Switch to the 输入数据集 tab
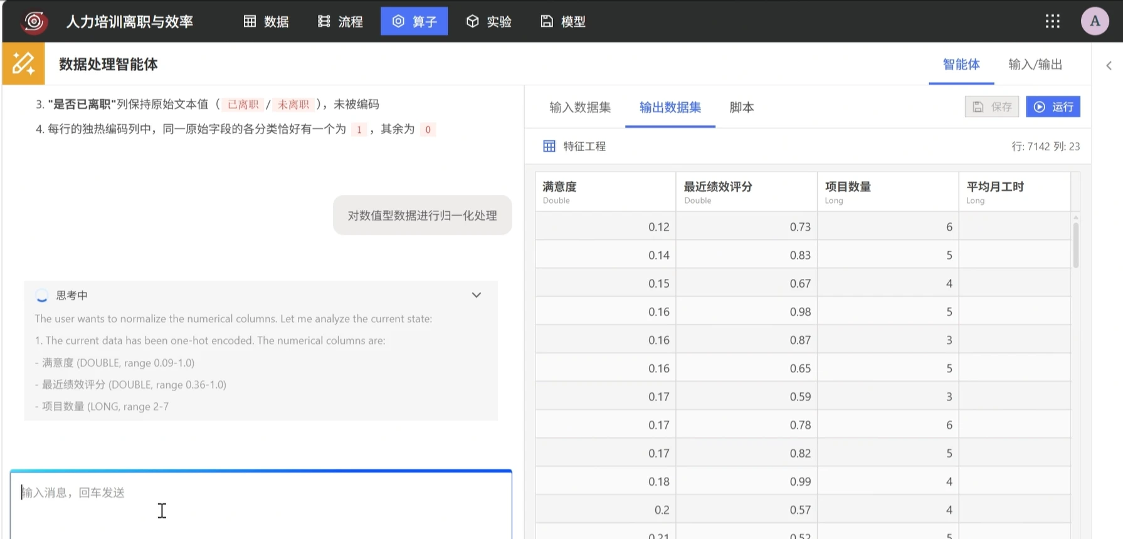This screenshot has height=539, width=1123. point(580,107)
